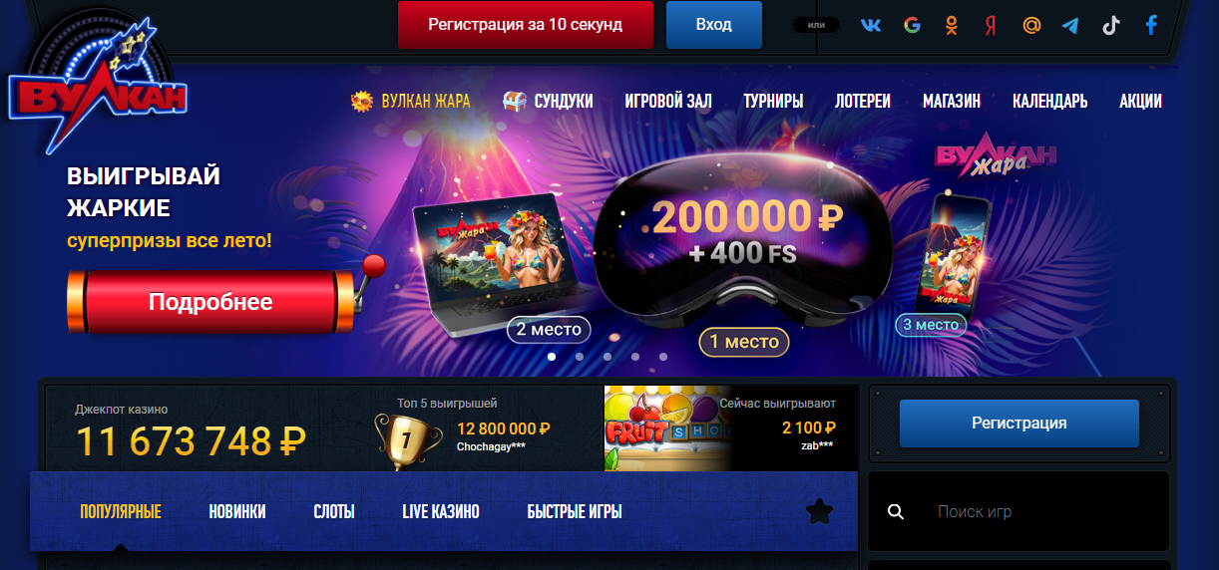This screenshot has width=1219, height=570.
Task: Log in with the Facebook icon
Action: (1151, 25)
